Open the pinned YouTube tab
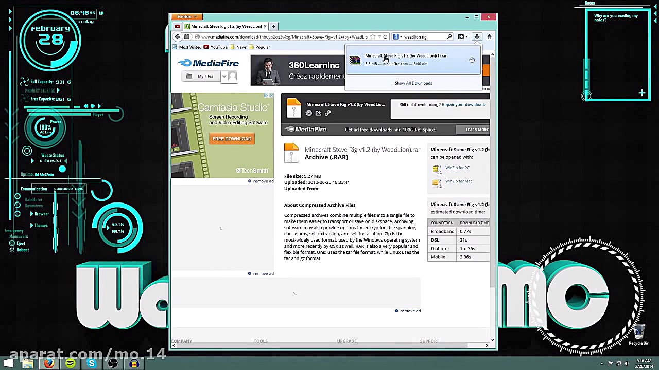 coord(178,26)
